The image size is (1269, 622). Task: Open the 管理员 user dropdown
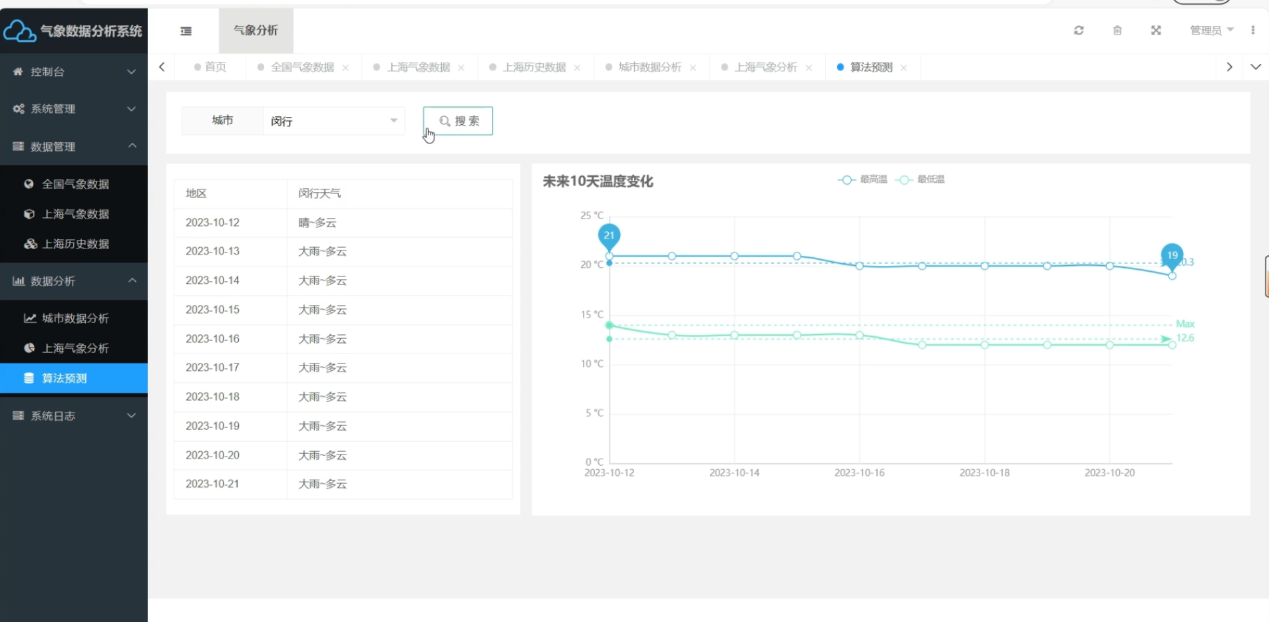(x=1212, y=31)
